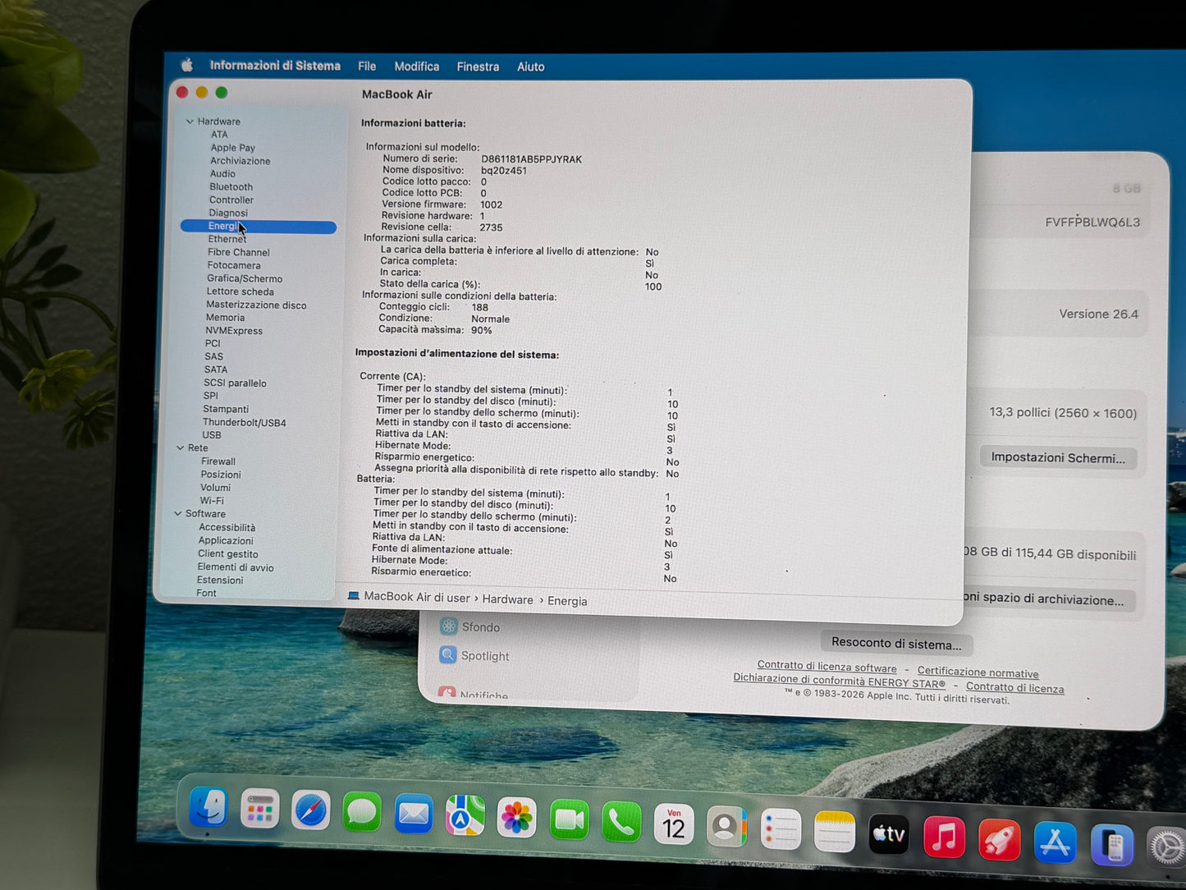Select Audio in sidebar
The image size is (1186, 890).
pyautogui.click(x=222, y=174)
